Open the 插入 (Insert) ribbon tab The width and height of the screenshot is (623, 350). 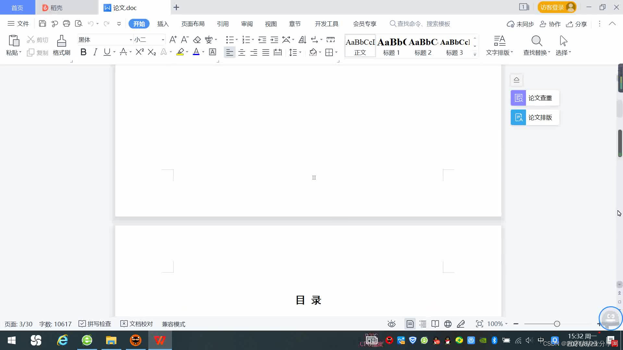pos(163,24)
